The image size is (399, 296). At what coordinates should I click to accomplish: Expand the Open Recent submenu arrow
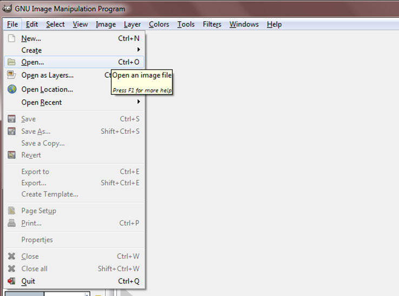point(138,102)
